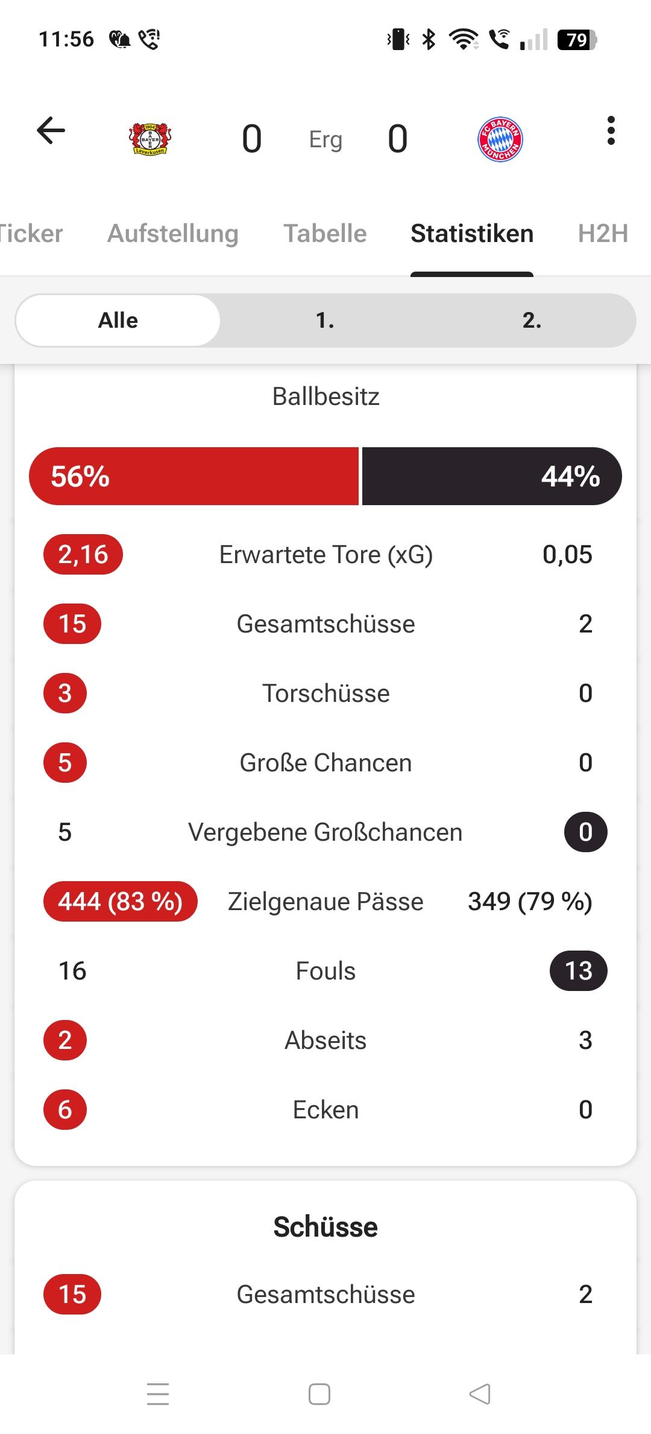Tap the Bayer Leverkusen club logo

click(x=150, y=139)
